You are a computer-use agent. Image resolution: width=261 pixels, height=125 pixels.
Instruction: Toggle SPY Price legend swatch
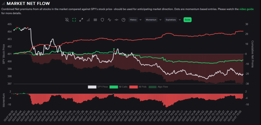pos(92,87)
